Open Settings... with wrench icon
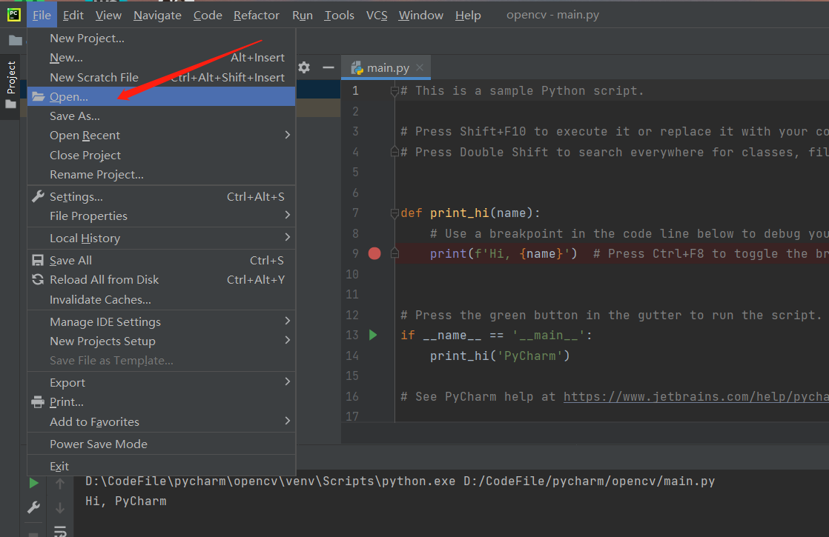Image resolution: width=829 pixels, height=537 pixels. (161, 197)
